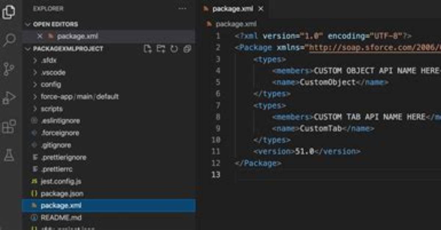Select package.xml under Open Editors
Screen dimensions: 441x230
pos(108,36)
